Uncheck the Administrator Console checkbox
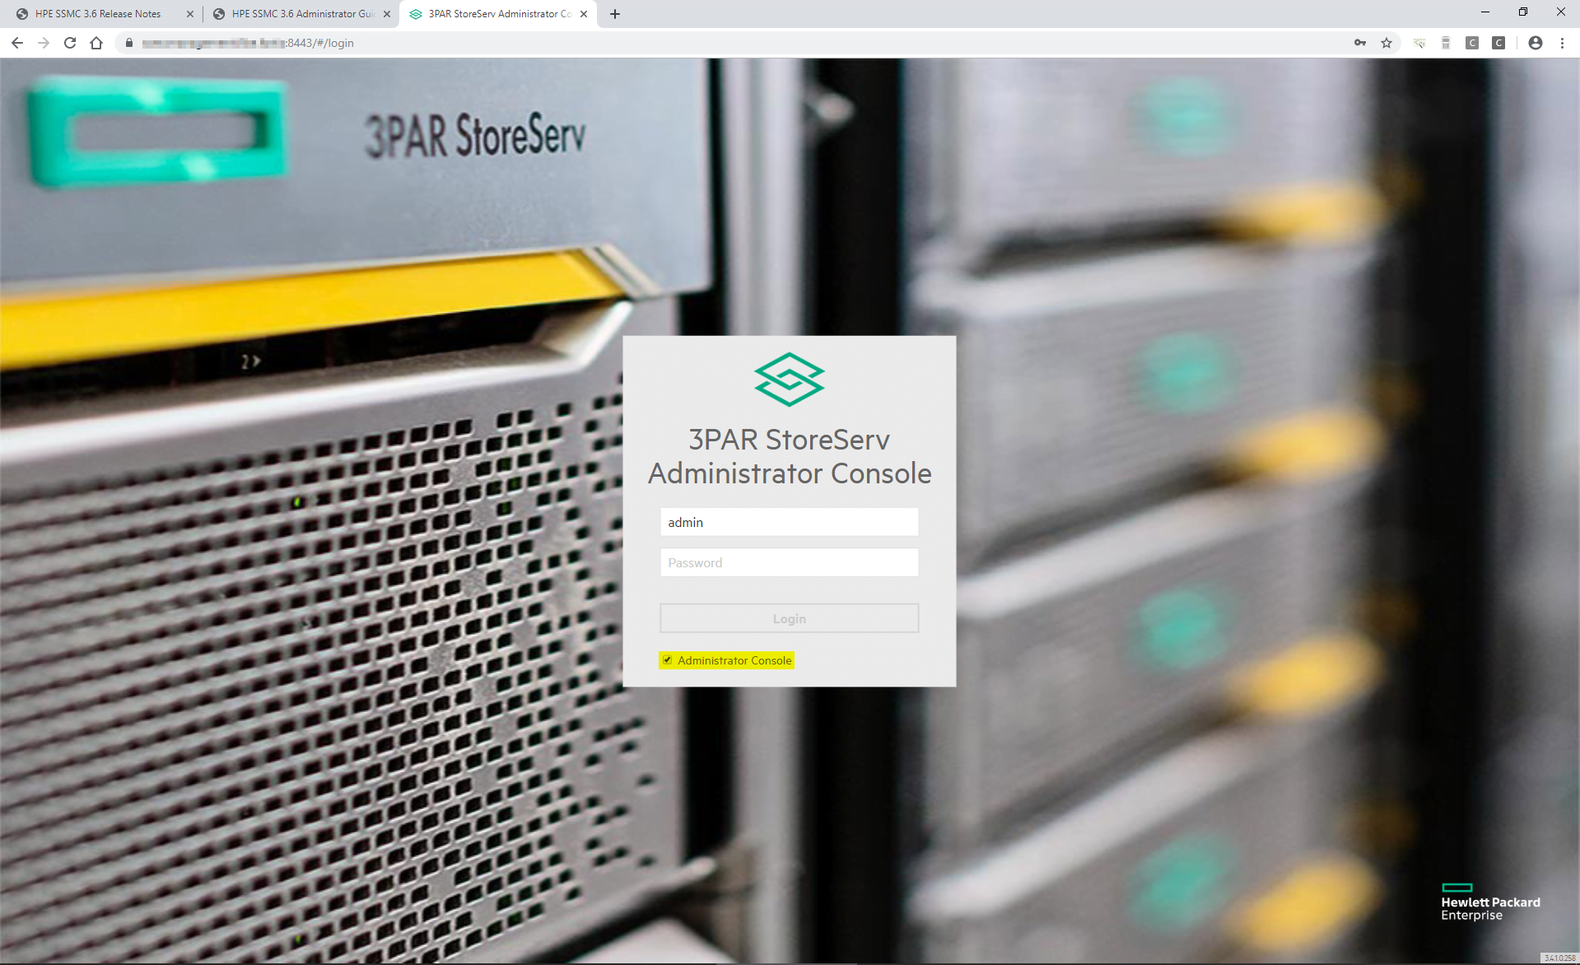Image resolution: width=1580 pixels, height=965 pixels. [x=668, y=660]
